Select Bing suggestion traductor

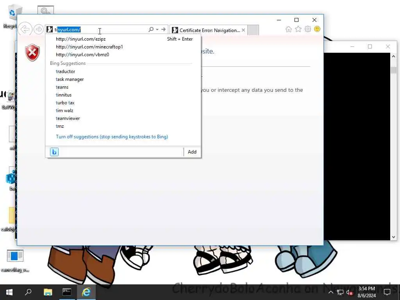coord(123,71)
